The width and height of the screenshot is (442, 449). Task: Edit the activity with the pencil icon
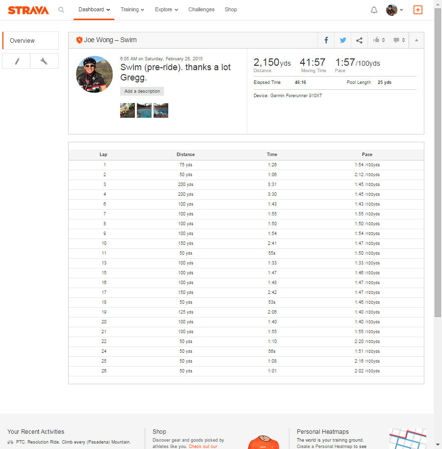17,61
